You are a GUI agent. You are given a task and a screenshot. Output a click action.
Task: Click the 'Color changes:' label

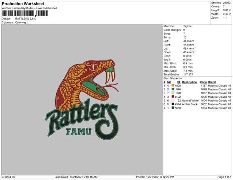[x=172, y=30]
